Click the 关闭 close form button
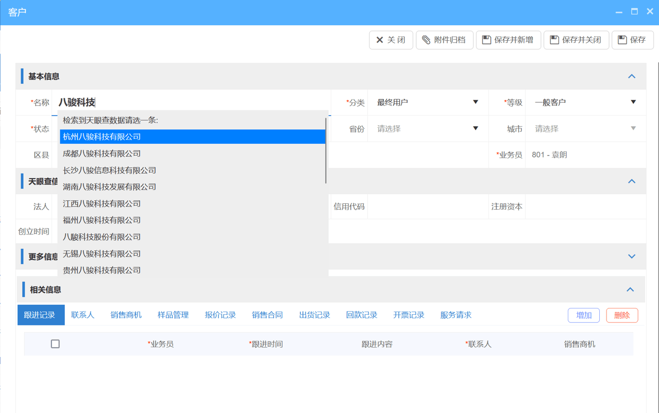Viewport: 659px width, 413px height. 391,40
